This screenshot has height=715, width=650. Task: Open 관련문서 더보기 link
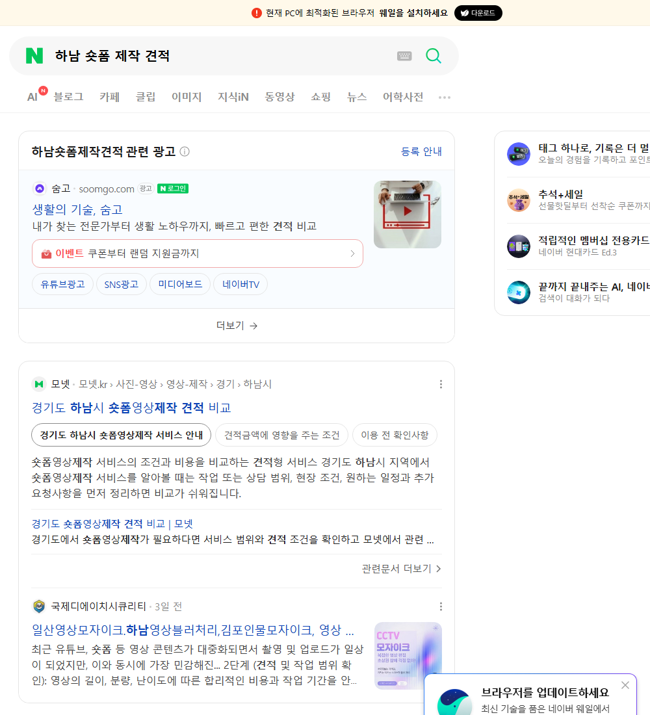tap(402, 569)
